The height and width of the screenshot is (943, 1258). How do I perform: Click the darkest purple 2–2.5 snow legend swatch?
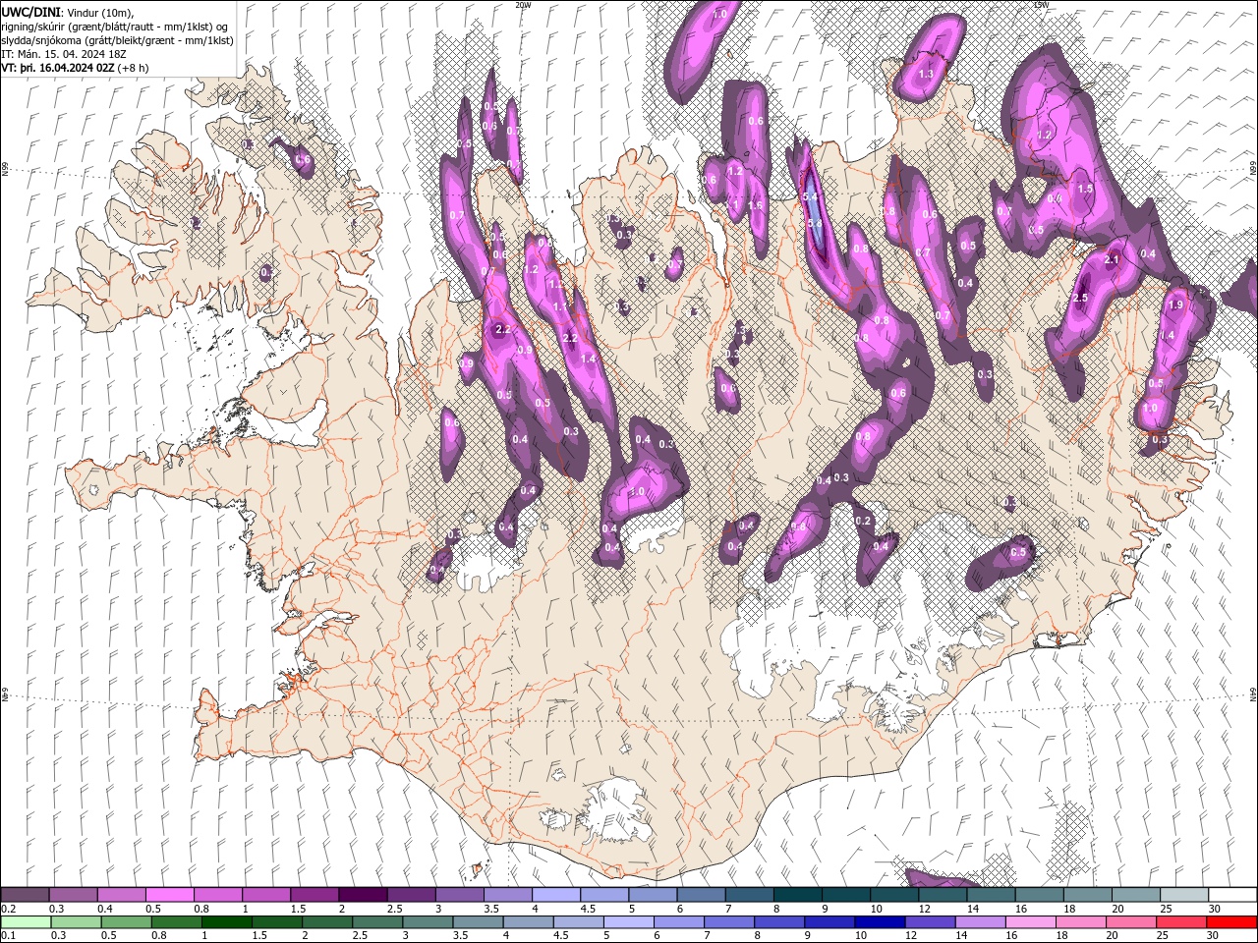pos(362,895)
